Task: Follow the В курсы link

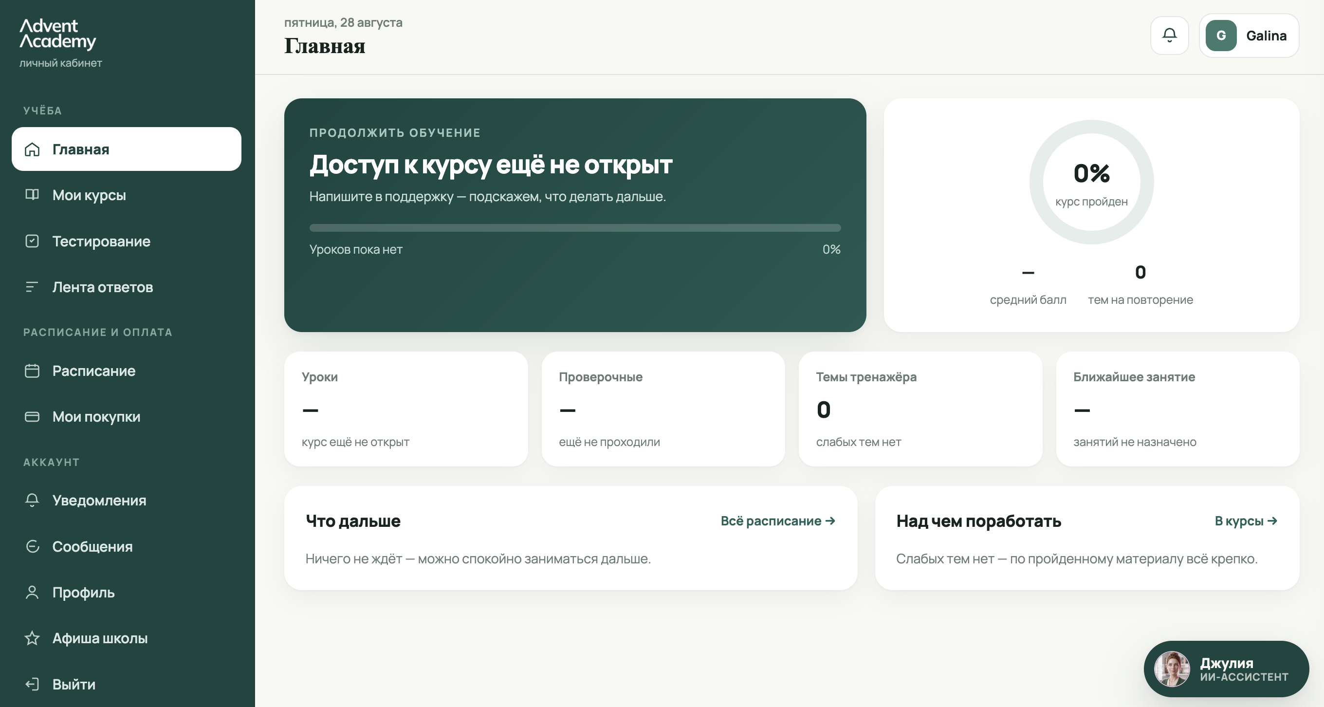Action: coord(1246,521)
